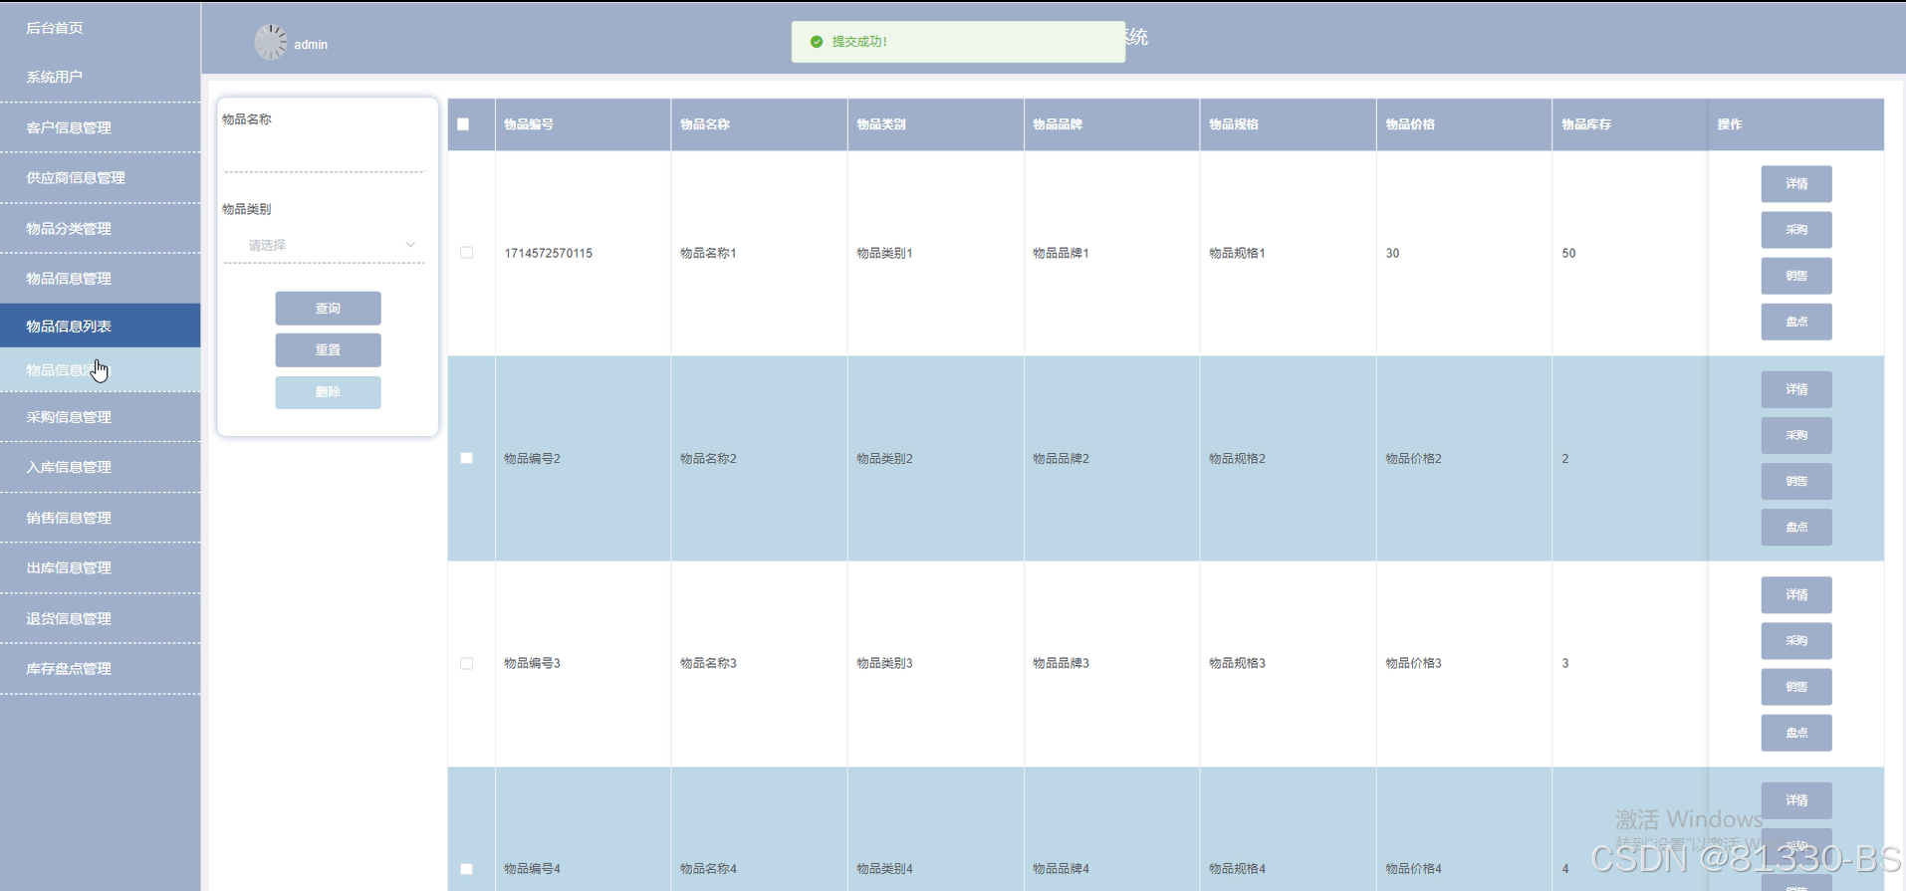1906x891 pixels.
Task: Open 详情 for item 1714572570115
Action: point(1795,184)
